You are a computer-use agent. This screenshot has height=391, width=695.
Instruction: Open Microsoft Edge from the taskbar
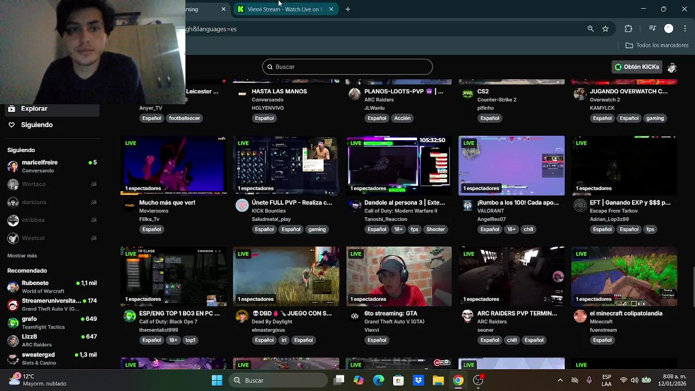click(378, 380)
